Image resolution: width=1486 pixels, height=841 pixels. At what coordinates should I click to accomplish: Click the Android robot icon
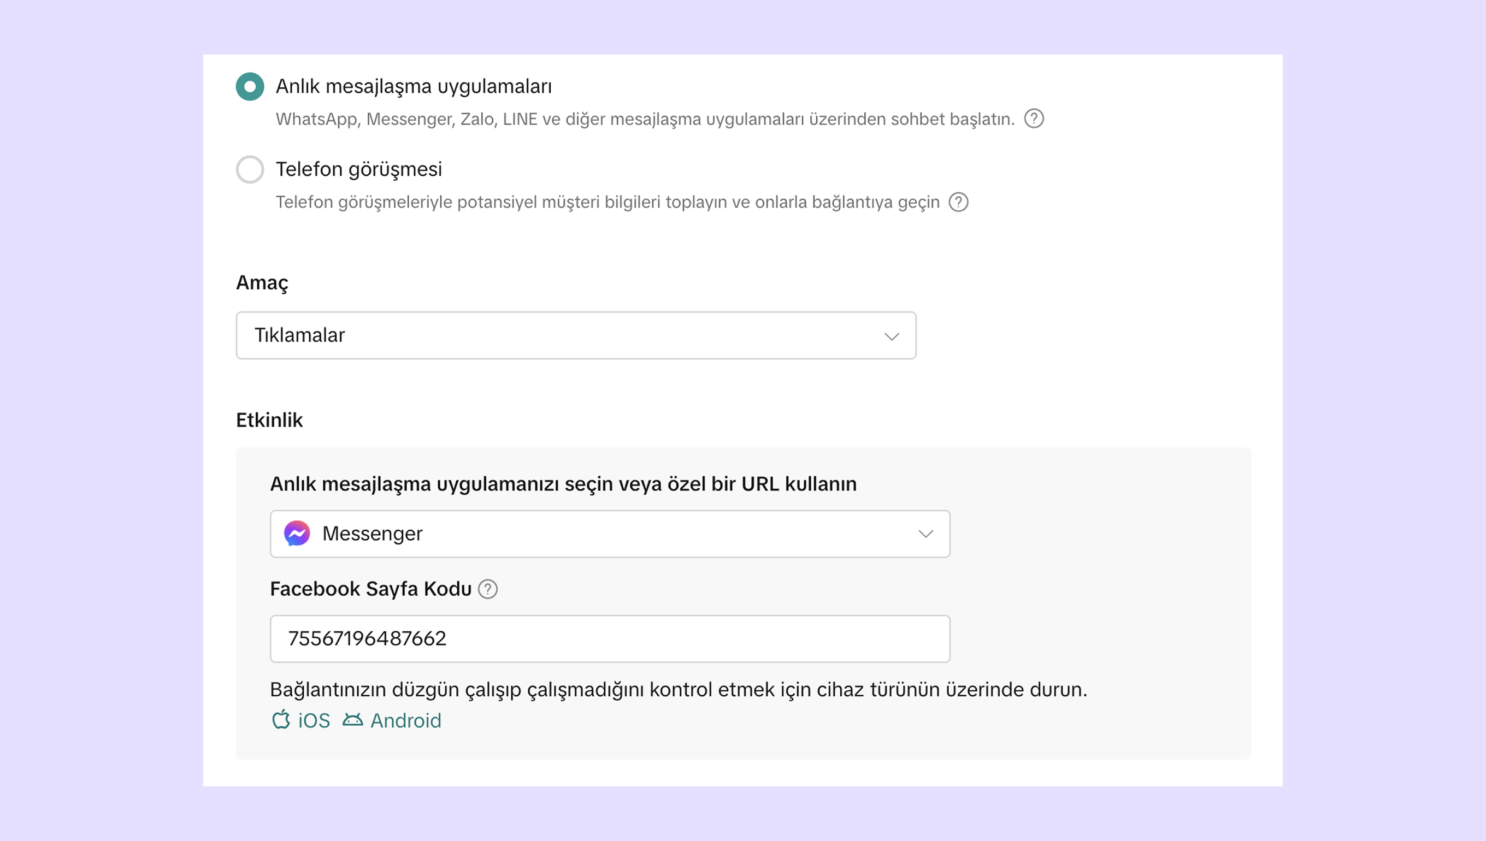coord(352,720)
